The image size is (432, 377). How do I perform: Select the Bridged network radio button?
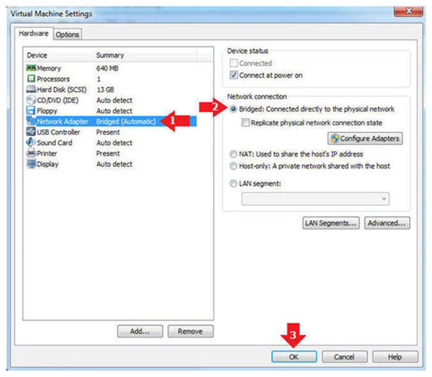(233, 109)
